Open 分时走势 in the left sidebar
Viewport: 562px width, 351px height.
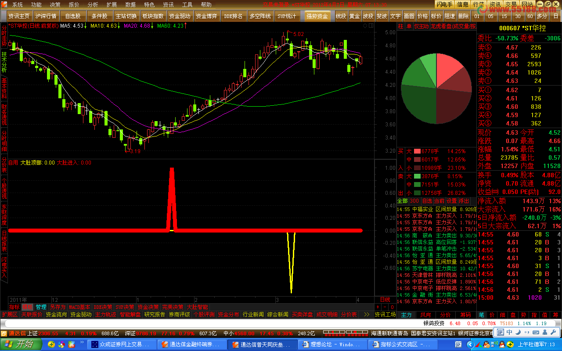coord(4,36)
